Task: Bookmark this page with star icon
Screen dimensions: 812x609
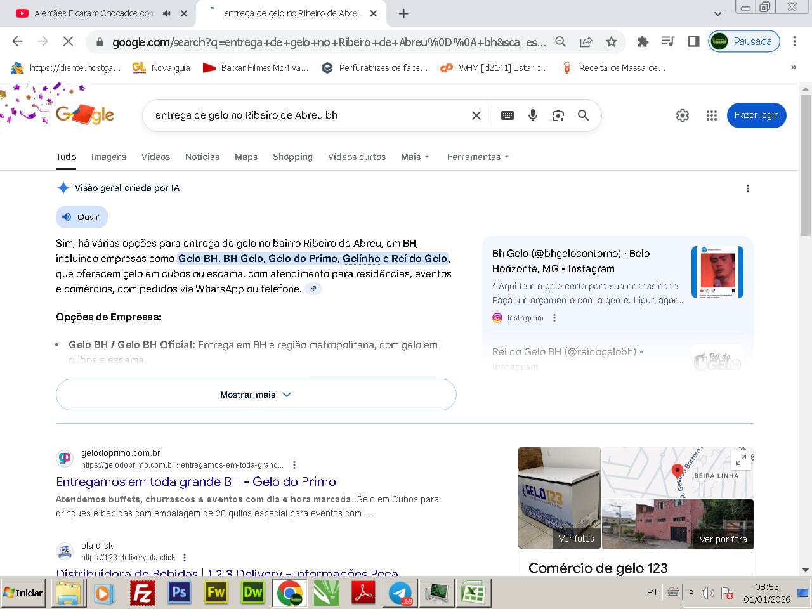Action: tap(611, 42)
